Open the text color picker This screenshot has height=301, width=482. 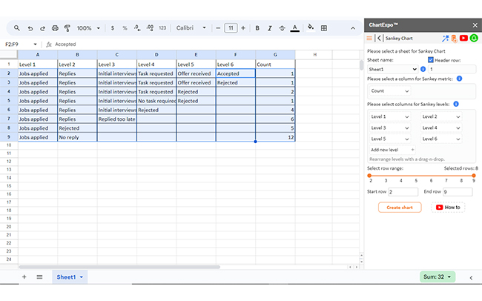[295, 28]
